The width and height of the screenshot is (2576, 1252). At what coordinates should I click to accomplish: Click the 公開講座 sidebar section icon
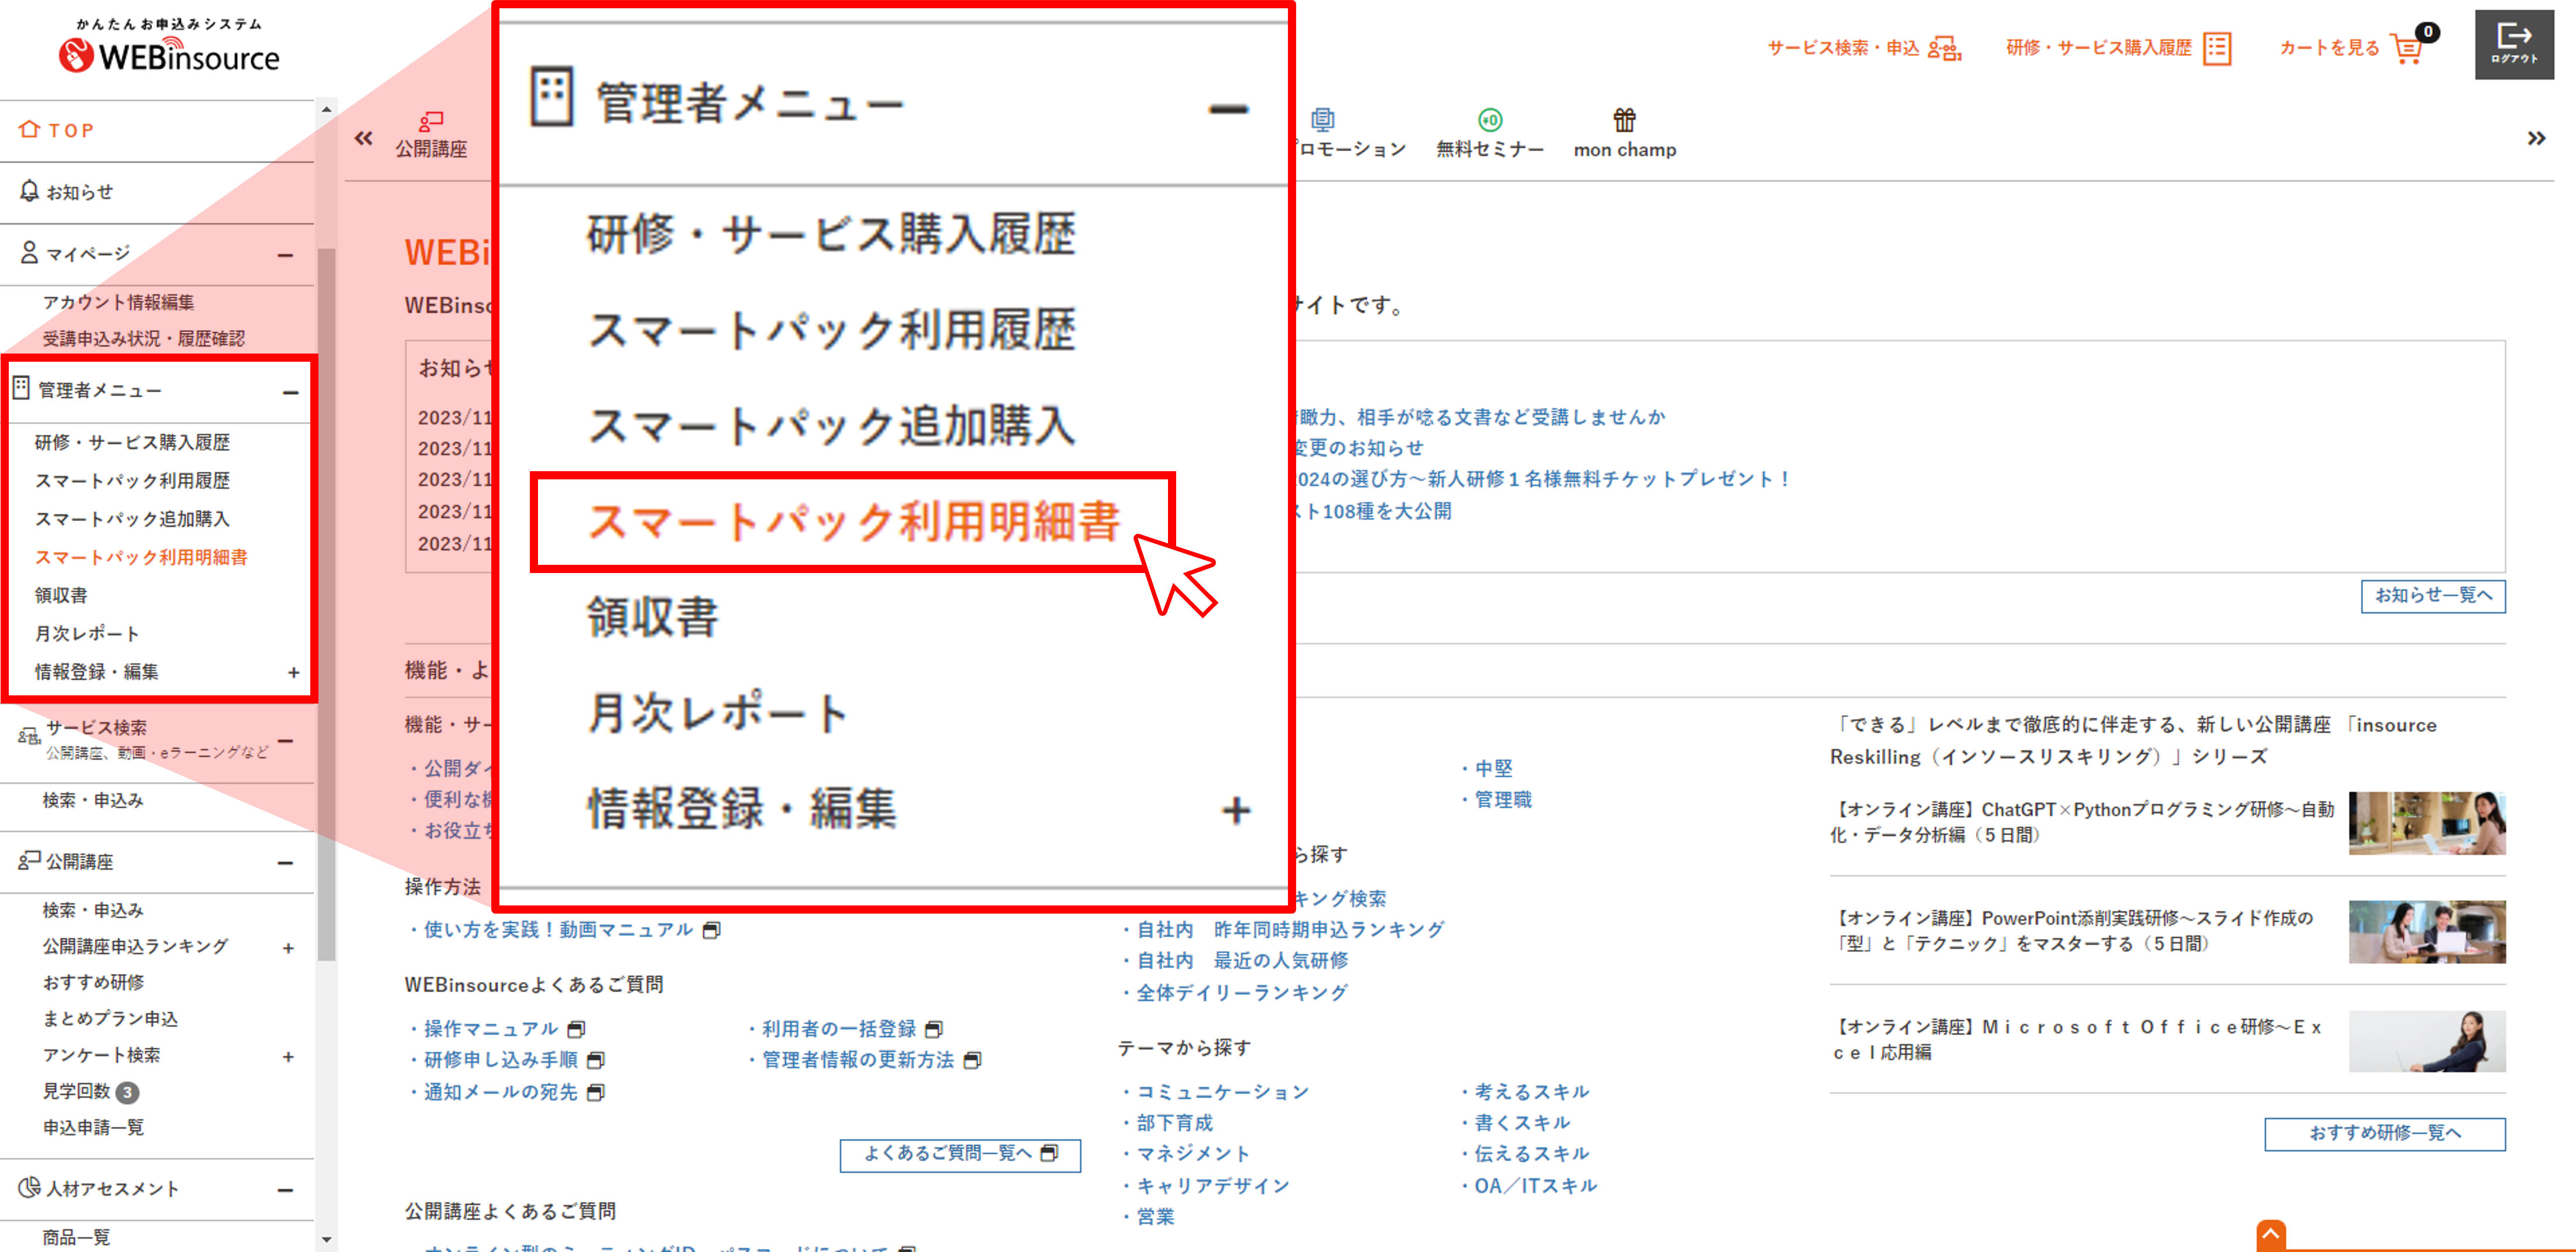(29, 860)
